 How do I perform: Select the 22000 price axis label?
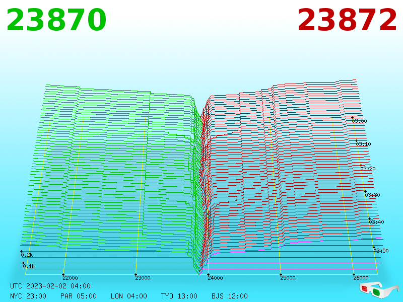(x=70, y=278)
